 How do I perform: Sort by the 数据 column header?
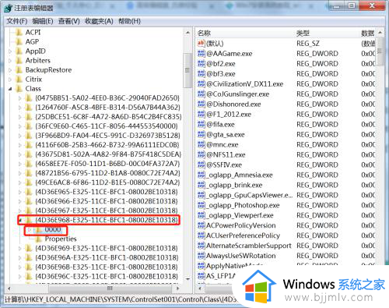368,33
